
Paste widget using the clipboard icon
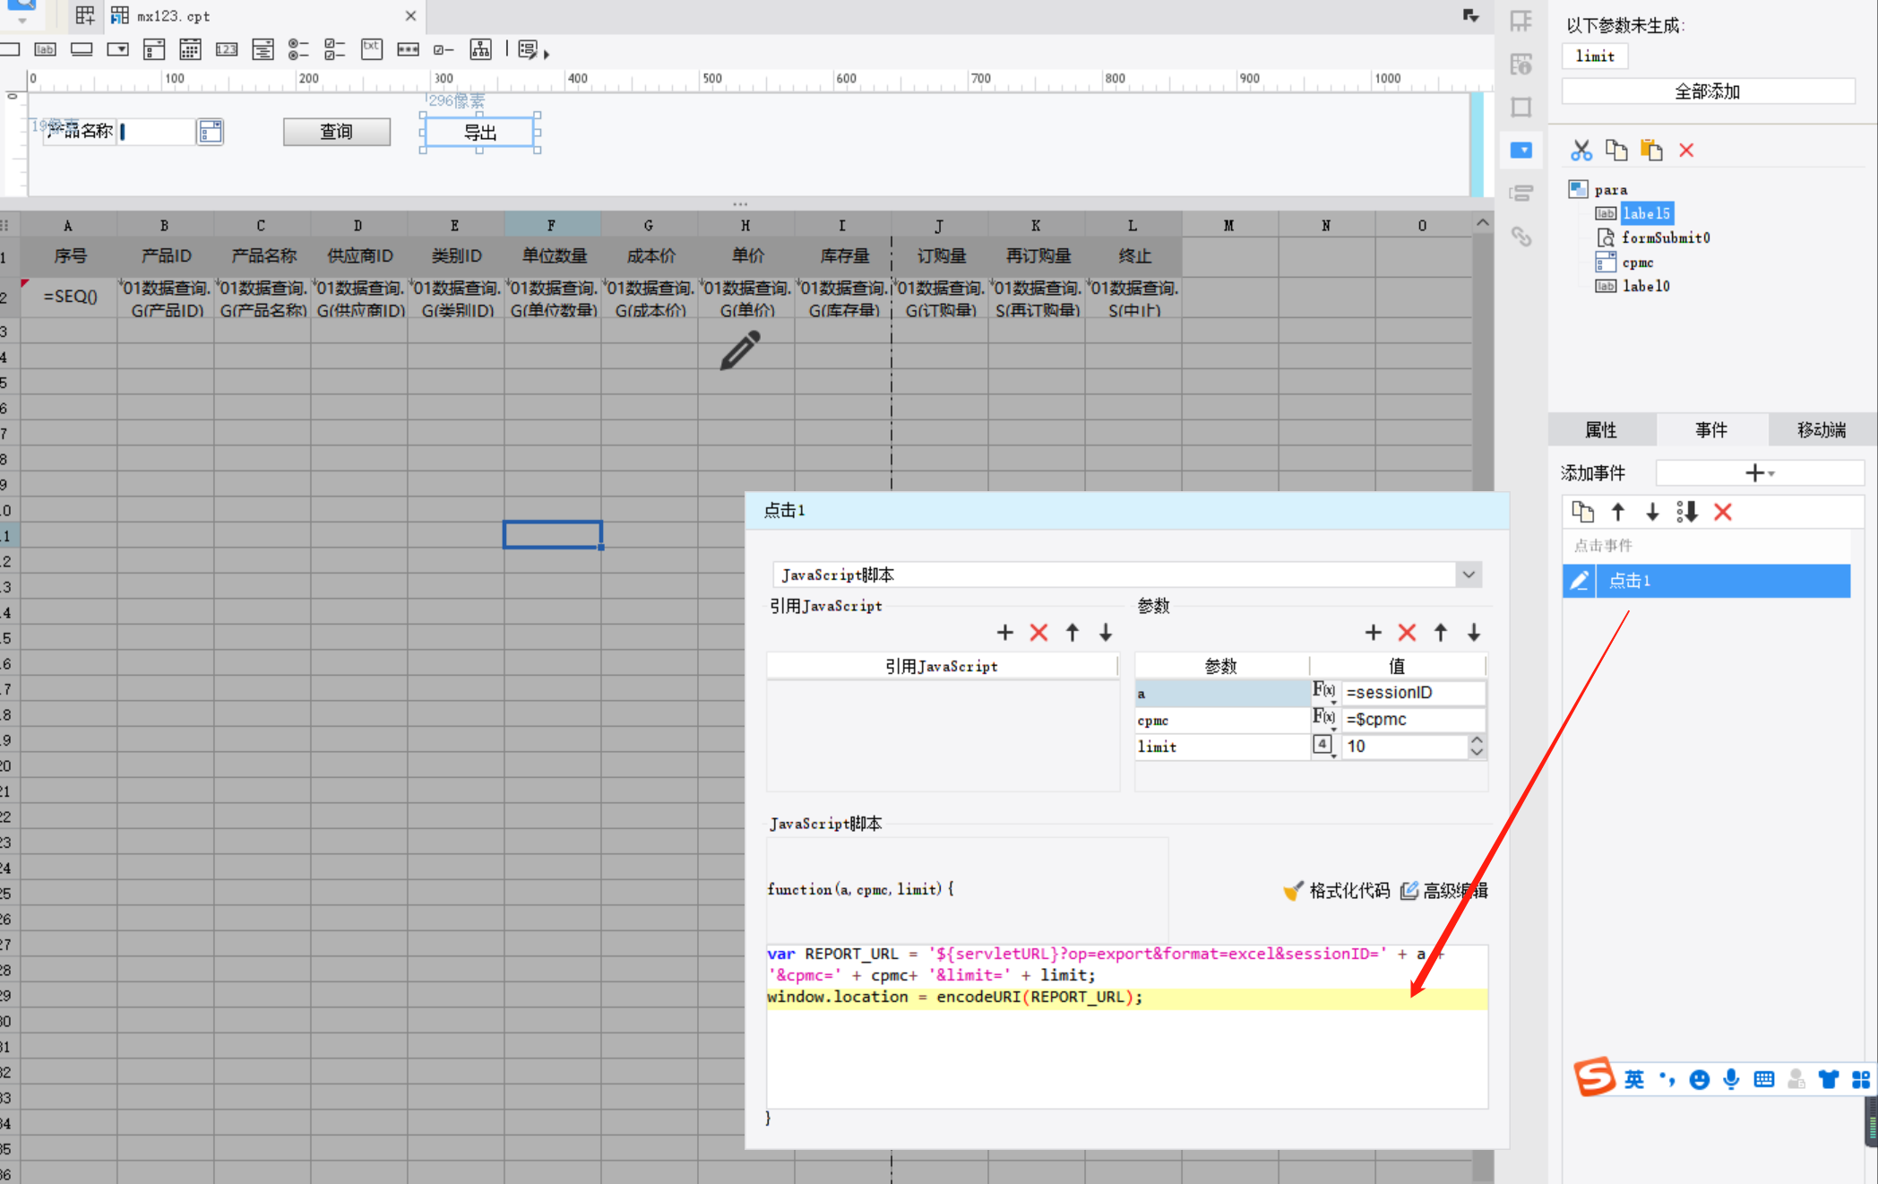[x=1651, y=150]
